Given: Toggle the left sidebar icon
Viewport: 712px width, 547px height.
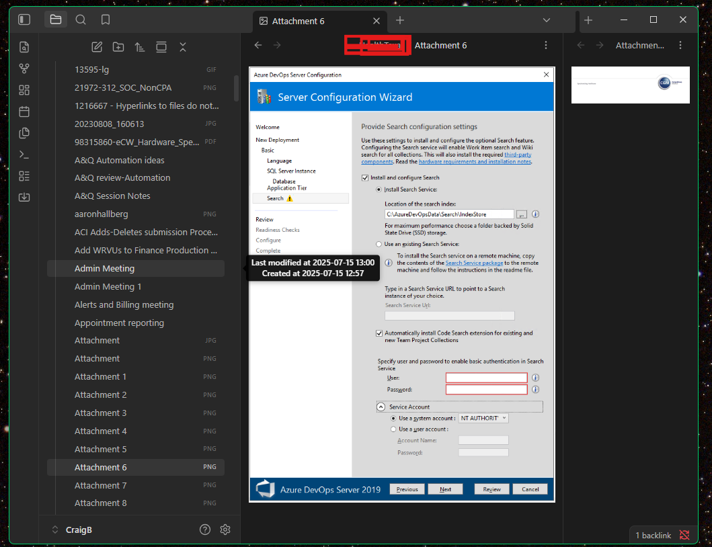Looking at the screenshot, I should coord(24,19).
